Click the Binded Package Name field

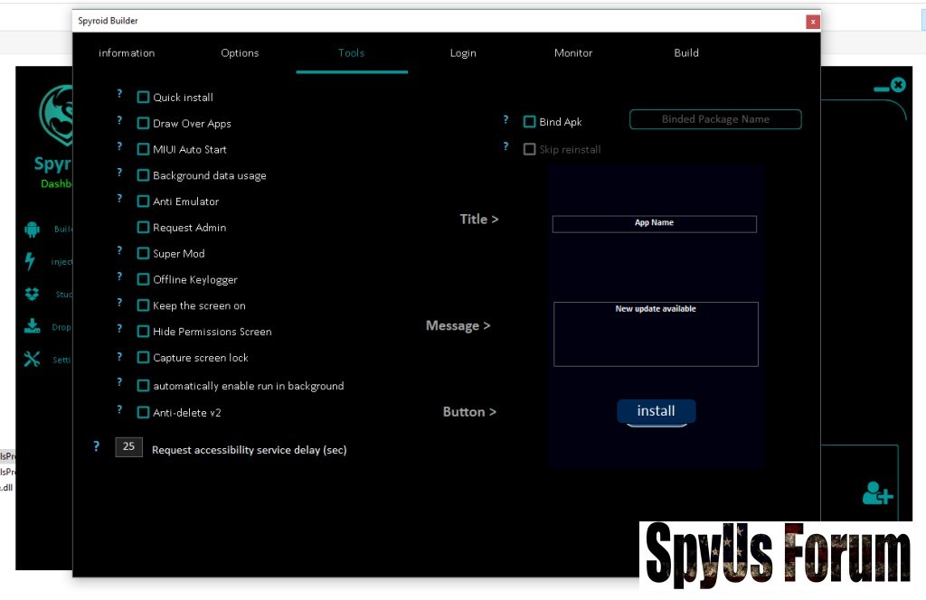click(x=715, y=119)
